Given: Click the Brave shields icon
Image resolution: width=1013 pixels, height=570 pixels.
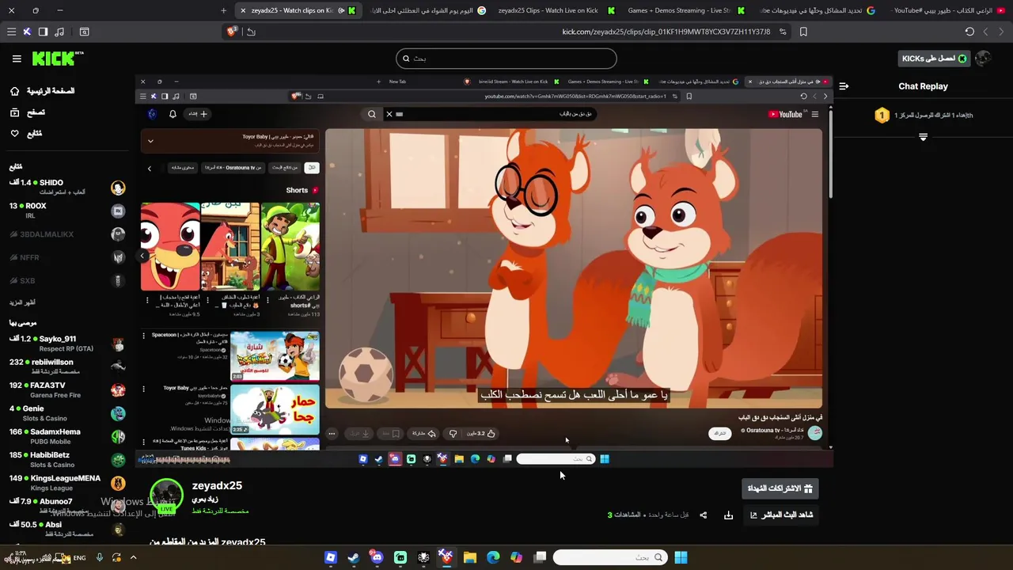Looking at the screenshot, I should 232,32.
